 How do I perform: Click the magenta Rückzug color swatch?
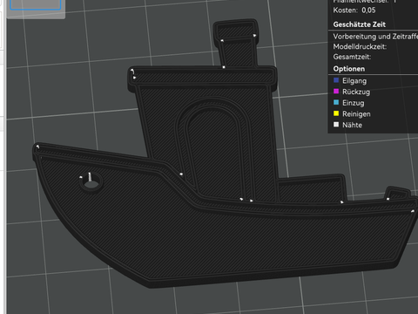(336, 92)
